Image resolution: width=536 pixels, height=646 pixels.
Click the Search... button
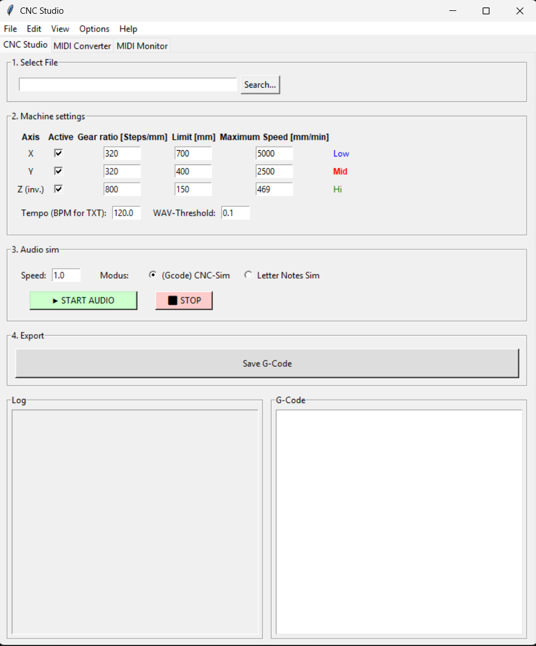(x=260, y=84)
